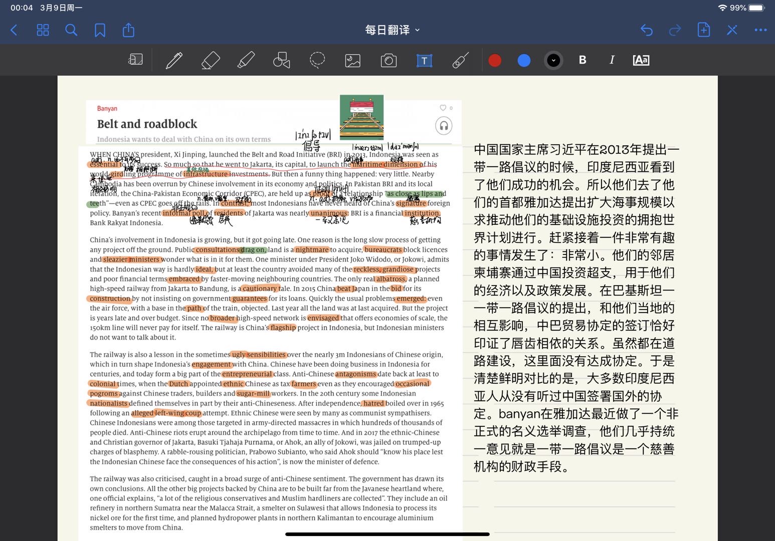
Task: Select the Highlighter tool
Action: [246, 60]
